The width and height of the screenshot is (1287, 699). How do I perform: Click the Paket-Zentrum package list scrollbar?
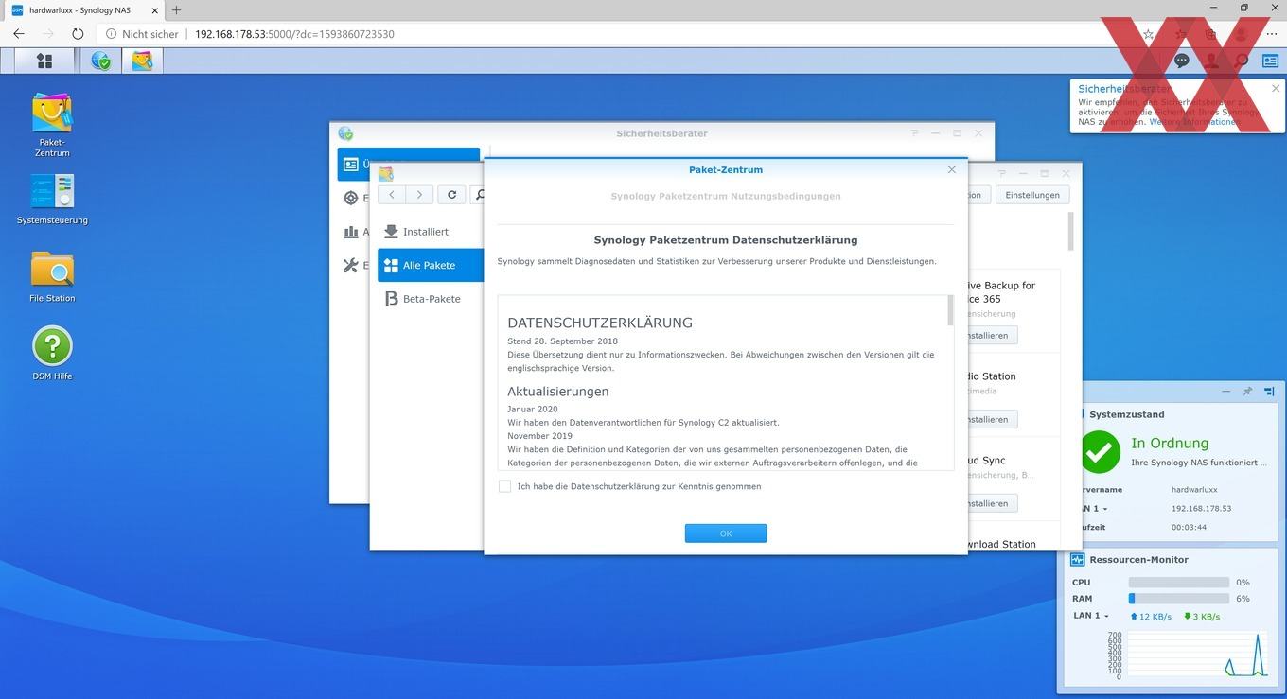pyautogui.click(x=1071, y=232)
